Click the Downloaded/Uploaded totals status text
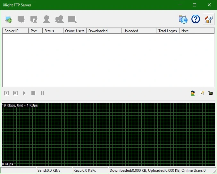The height and width of the screenshot is (174, 217). click(157, 170)
